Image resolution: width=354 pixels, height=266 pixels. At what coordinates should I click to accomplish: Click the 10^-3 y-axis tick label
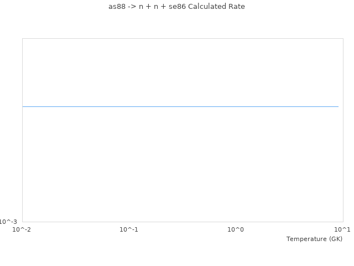pos(9,222)
